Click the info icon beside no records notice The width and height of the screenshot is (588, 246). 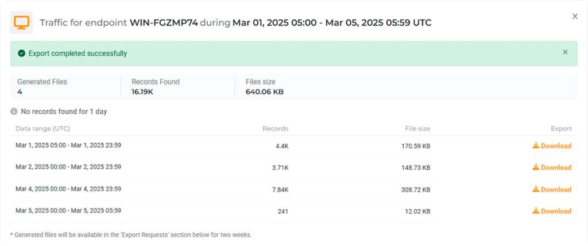tap(14, 112)
